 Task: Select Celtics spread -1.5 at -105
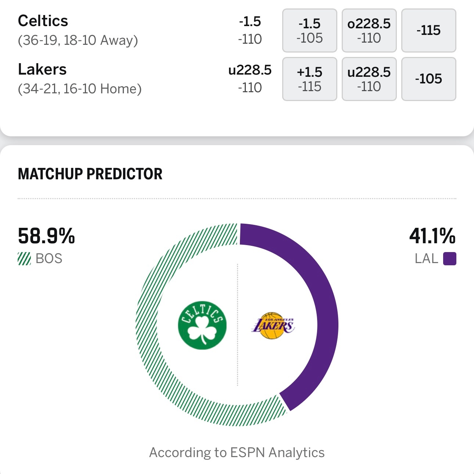310,30
